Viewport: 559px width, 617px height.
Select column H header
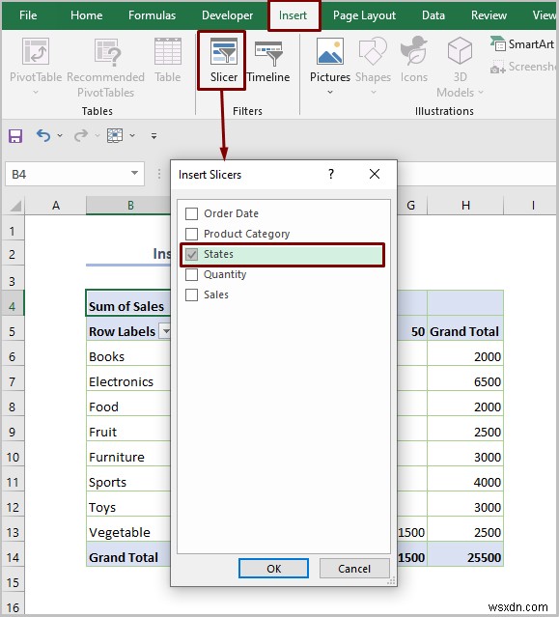(465, 205)
